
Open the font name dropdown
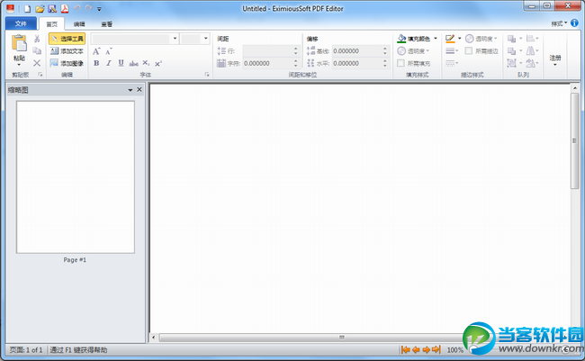click(x=174, y=39)
